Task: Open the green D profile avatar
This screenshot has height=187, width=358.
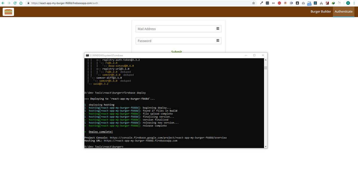Action: pos(348,3)
